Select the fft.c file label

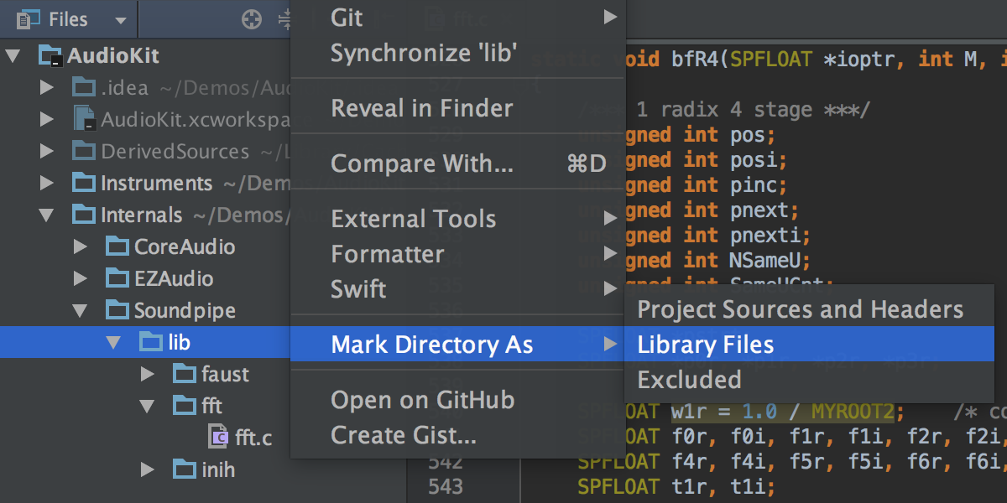(x=253, y=438)
